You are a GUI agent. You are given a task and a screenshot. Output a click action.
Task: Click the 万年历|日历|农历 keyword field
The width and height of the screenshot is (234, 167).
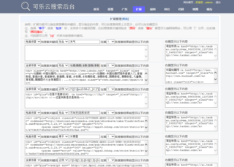(84, 113)
